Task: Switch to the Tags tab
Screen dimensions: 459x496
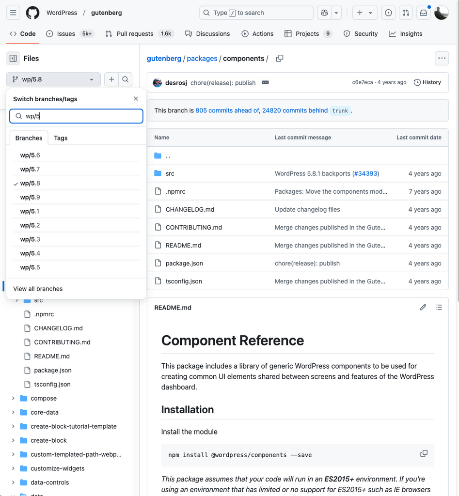Action: [x=61, y=138]
